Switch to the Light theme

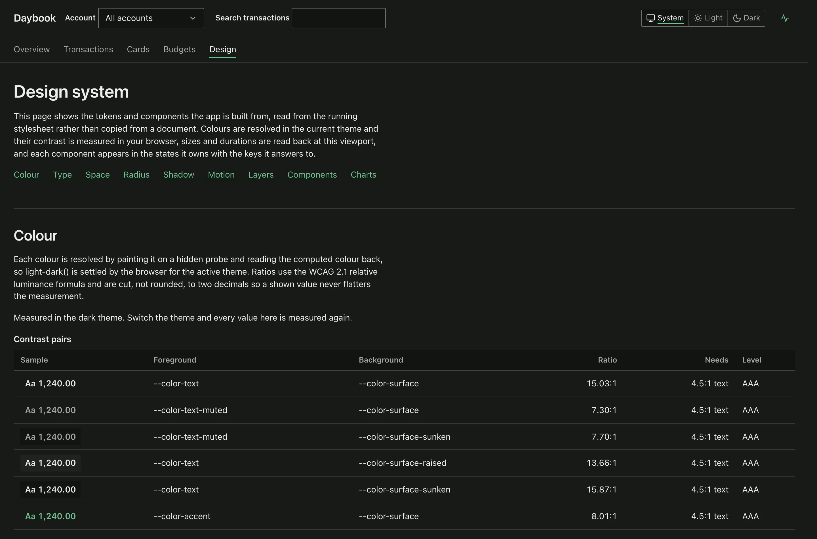click(708, 18)
